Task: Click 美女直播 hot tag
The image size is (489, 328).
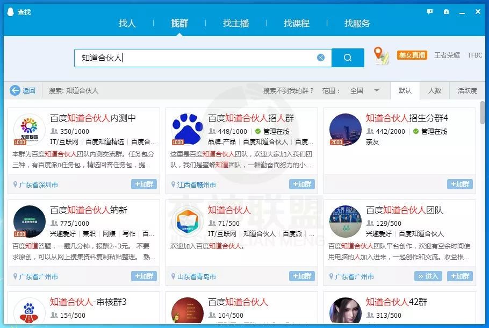Action: [x=412, y=55]
